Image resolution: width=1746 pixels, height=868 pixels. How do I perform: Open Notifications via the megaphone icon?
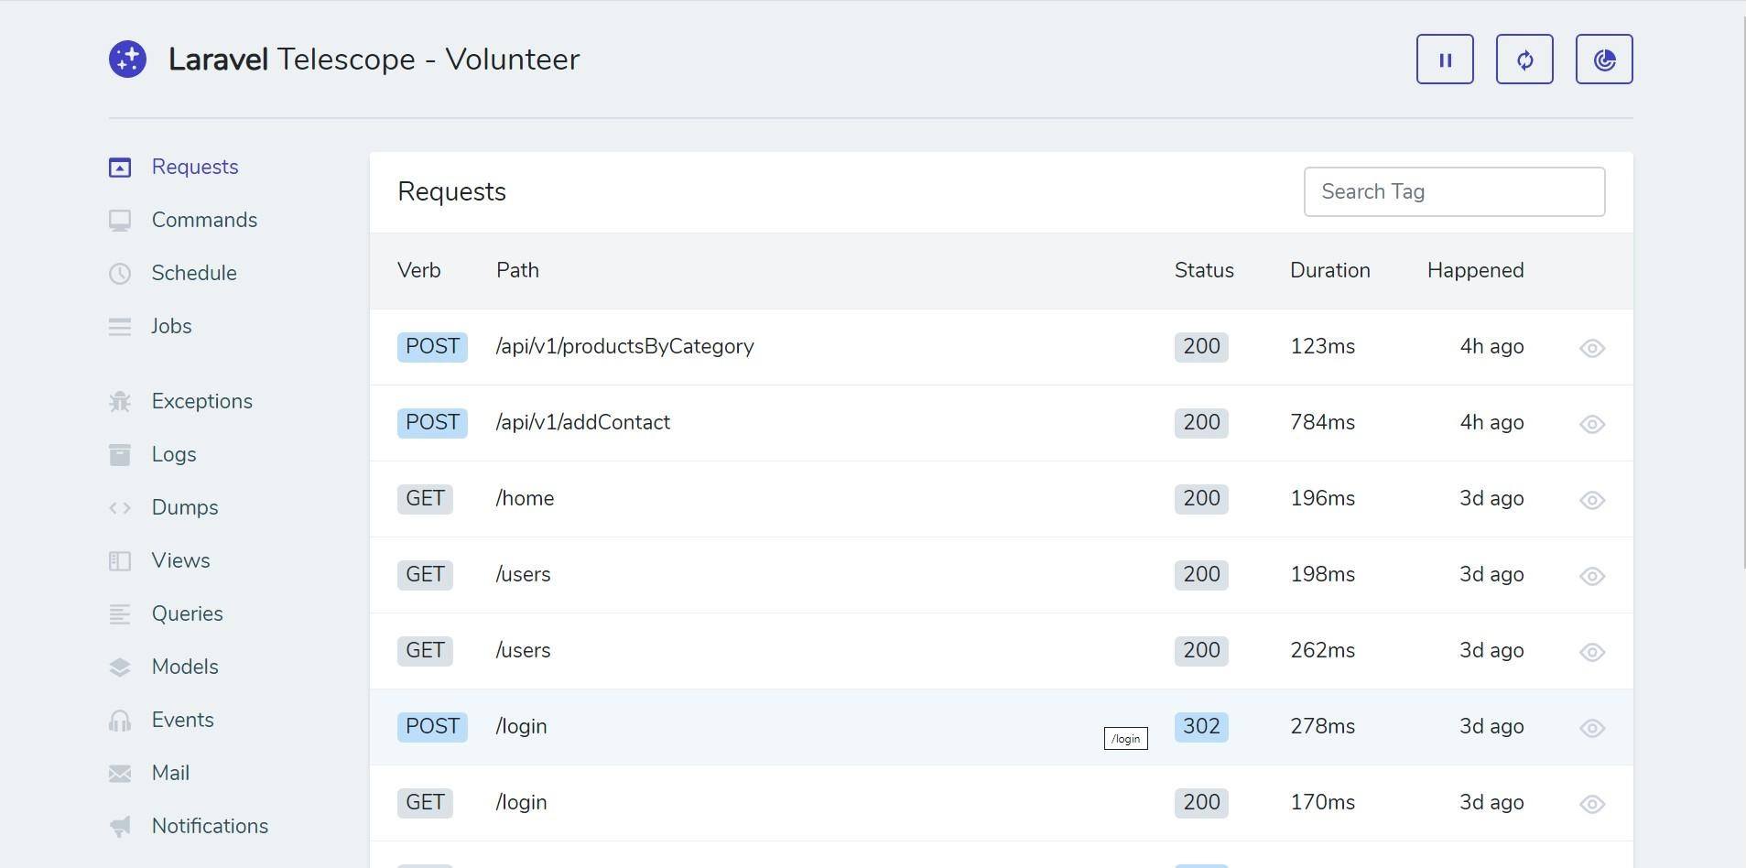click(120, 826)
